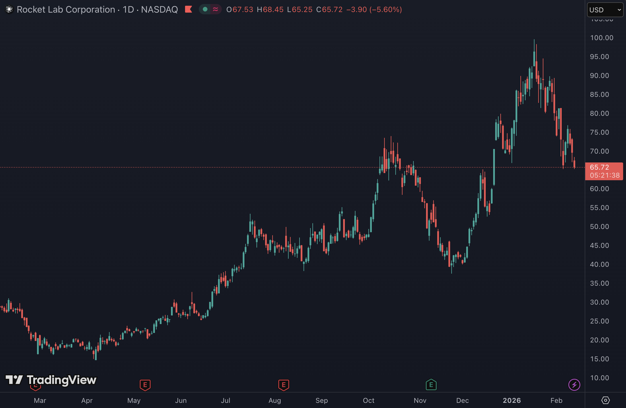Click the pink approximate-equal data indicator
Image resolution: width=626 pixels, height=408 pixels.
[x=215, y=9]
